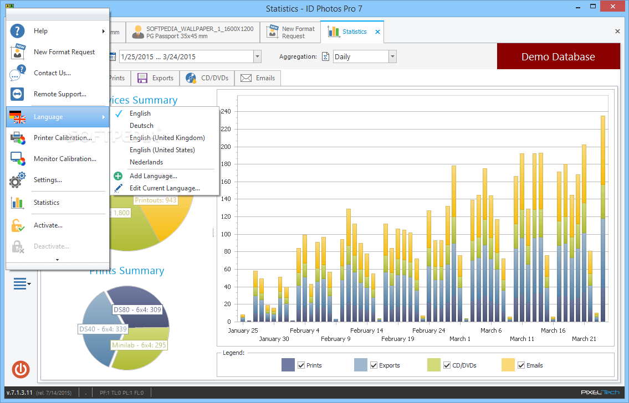Image resolution: width=629 pixels, height=403 pixels.
Task: Click the date range input field
Action: click(187, 56)
